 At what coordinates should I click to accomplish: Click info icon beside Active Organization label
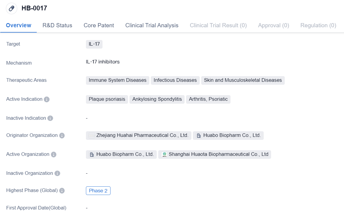(x=53, y=154)
